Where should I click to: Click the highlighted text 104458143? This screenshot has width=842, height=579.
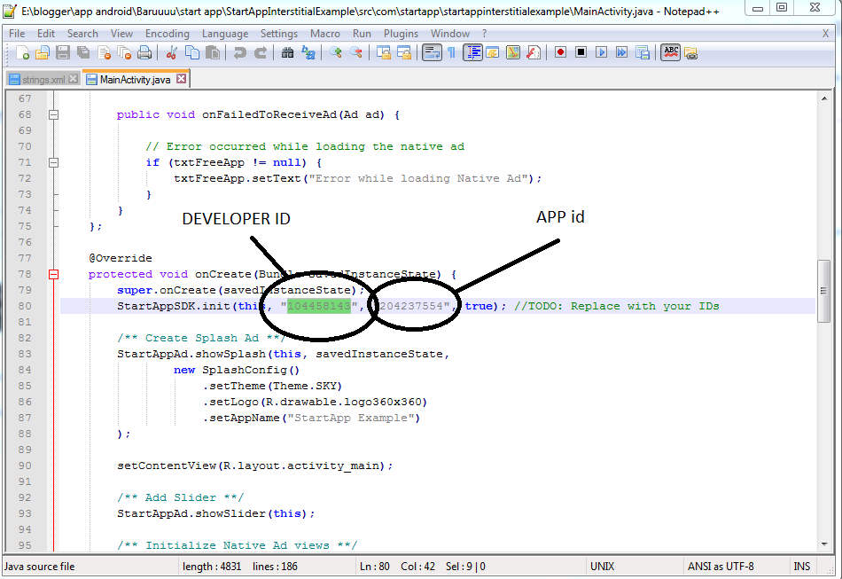[x=319, y=306]
